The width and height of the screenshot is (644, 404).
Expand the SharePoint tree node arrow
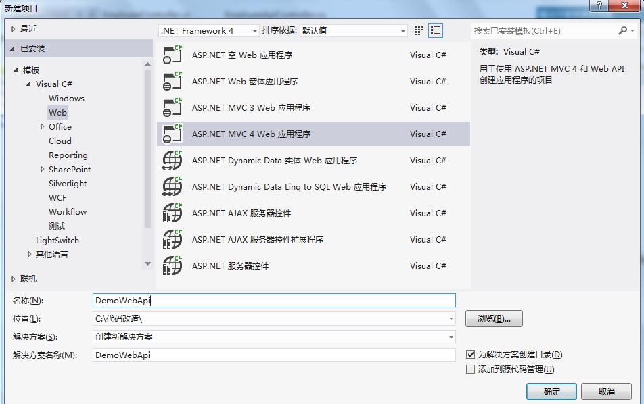[x=42, y=169]
